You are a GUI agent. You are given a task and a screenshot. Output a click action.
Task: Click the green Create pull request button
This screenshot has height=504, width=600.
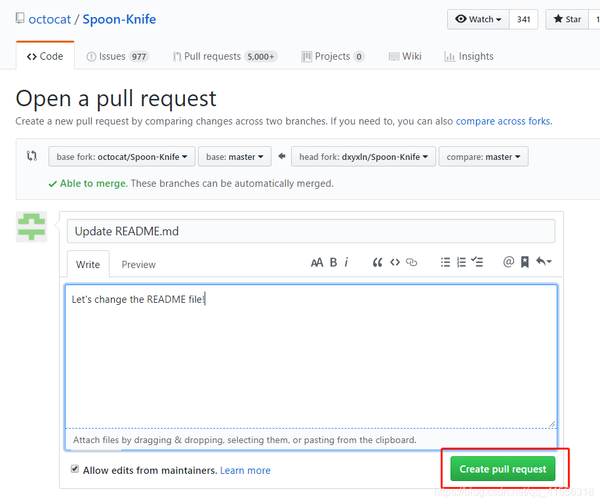(x=503, y=469)
